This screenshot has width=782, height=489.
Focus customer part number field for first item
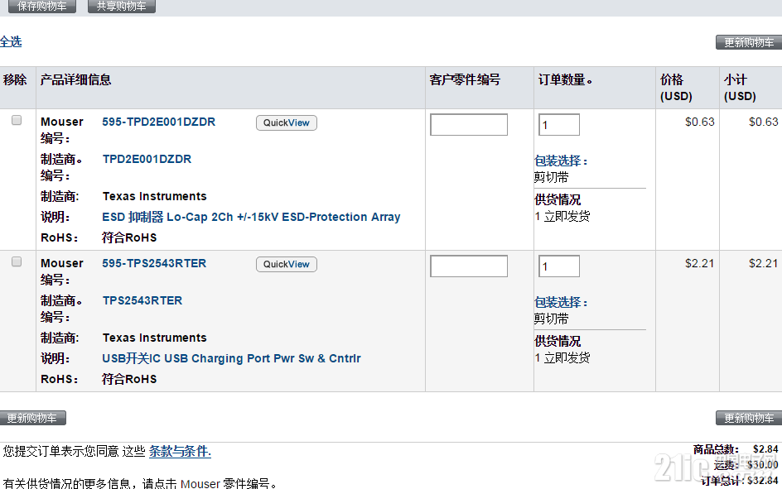(469, 124)
